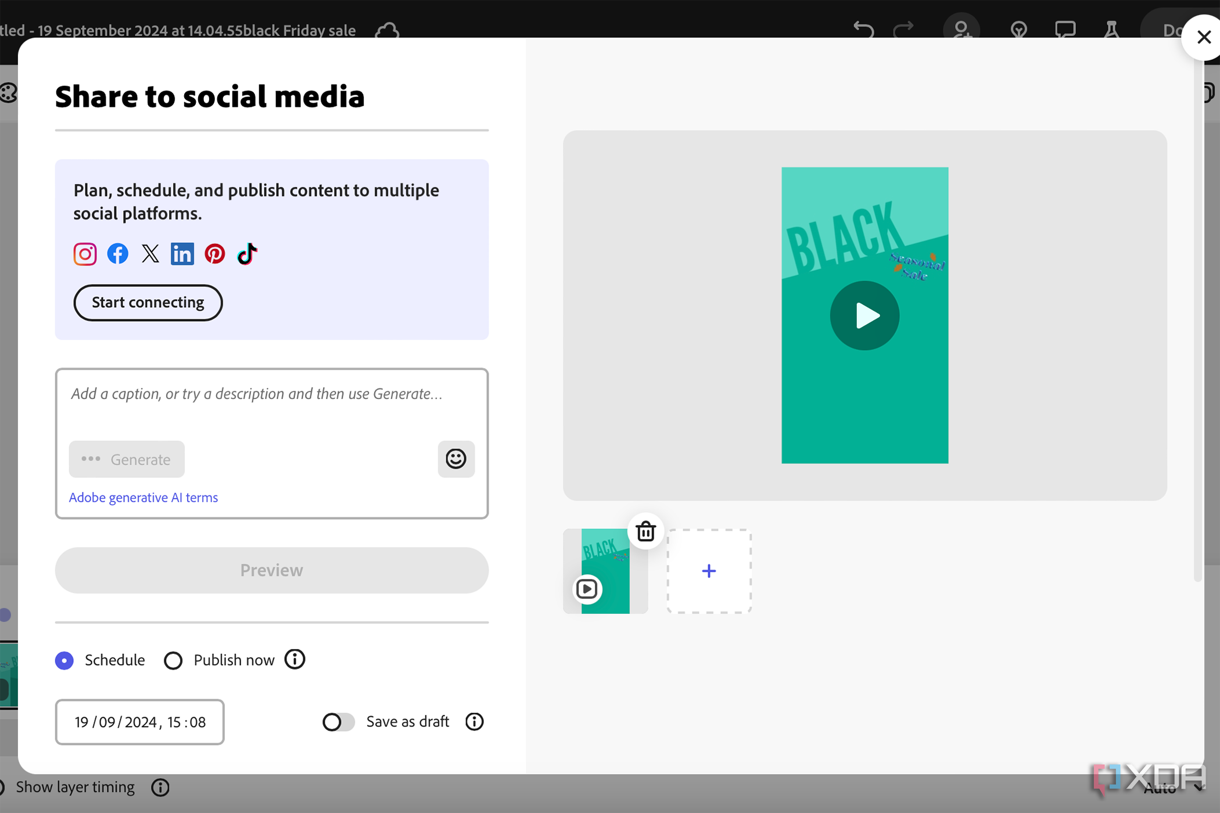Click the emoji picker icon in caption
Screen dimensions: 1220x813
coord(455,458)
